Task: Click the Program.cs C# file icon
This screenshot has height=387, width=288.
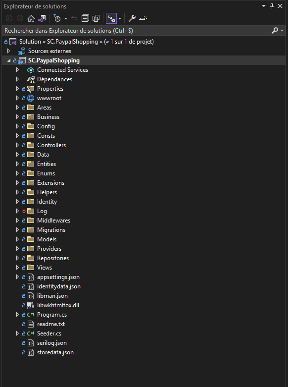Action: [31, 315]
